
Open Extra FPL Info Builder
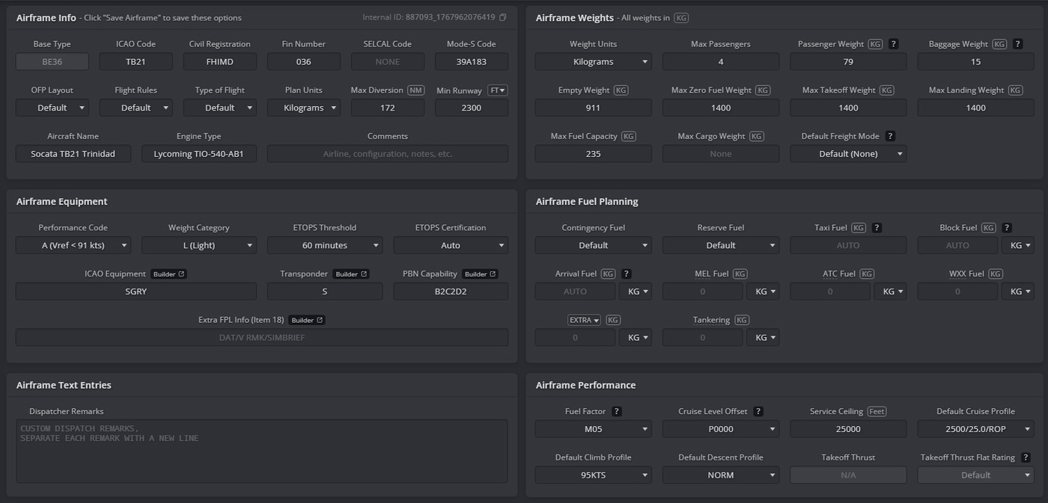(x=307, y=321)
